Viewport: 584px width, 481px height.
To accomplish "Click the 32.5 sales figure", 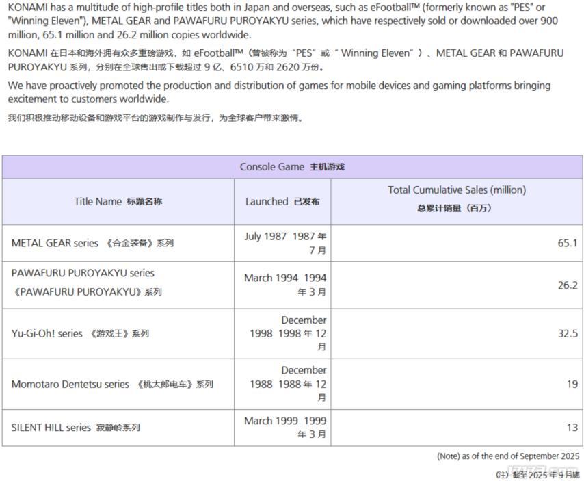I will (567, 334).
